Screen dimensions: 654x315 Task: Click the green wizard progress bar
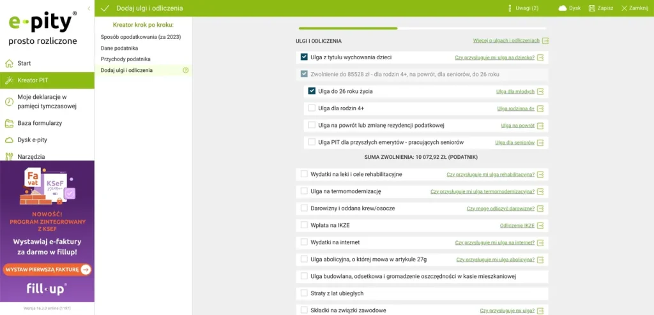pos(348,28)
